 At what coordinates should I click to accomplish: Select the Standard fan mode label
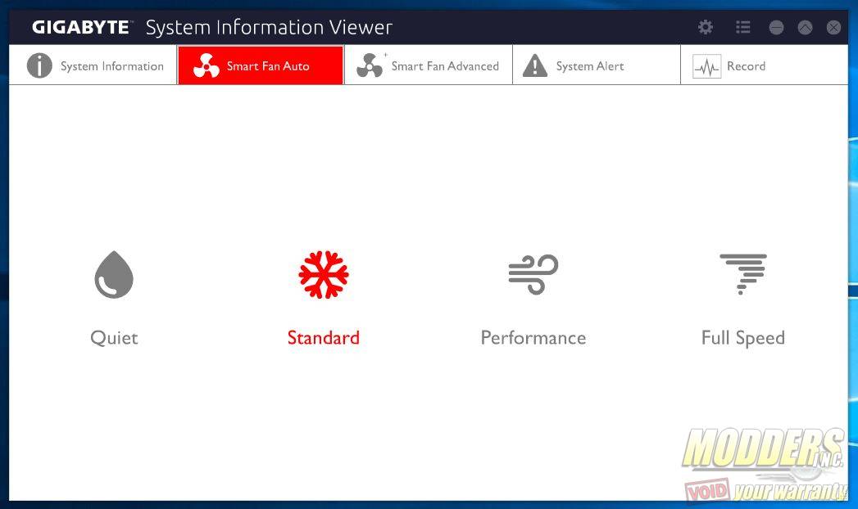[x=324, y=337]
